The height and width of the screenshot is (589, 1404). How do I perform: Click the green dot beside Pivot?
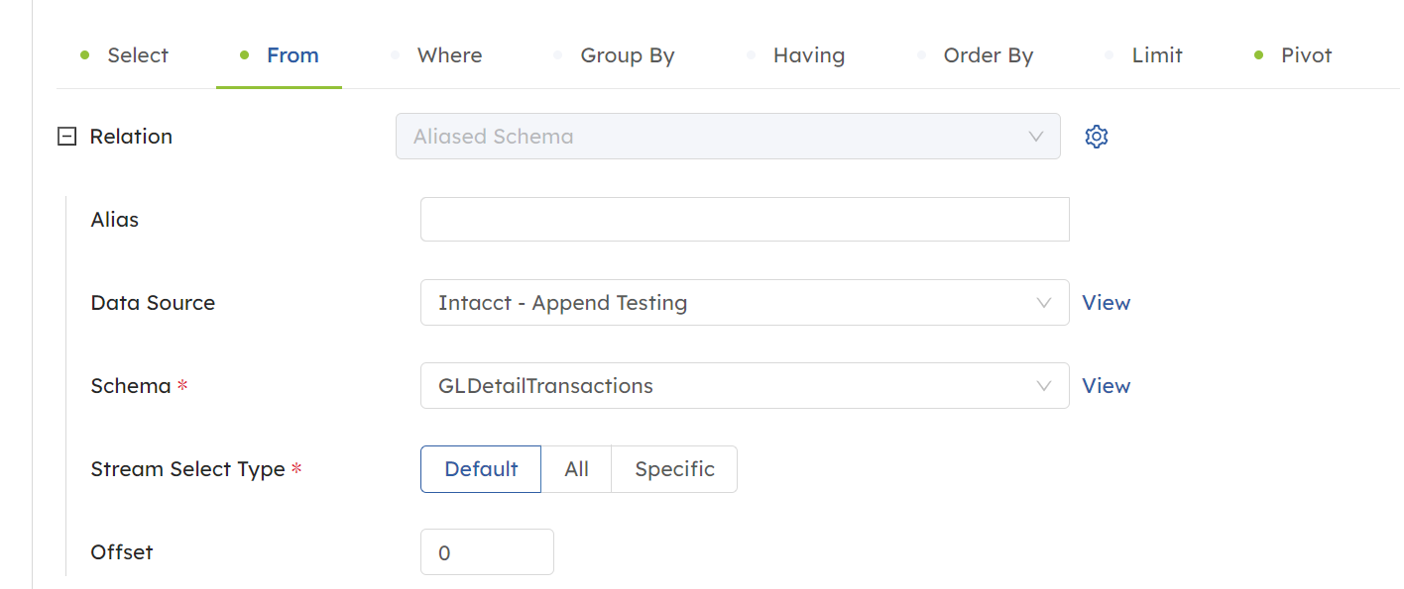point(1259,55)
